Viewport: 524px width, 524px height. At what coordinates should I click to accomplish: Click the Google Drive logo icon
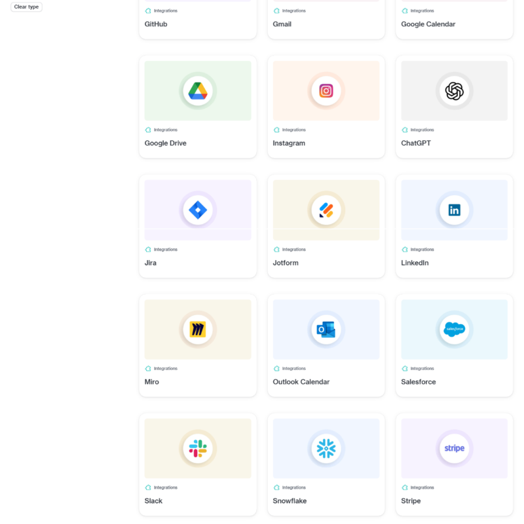(198, 91)
